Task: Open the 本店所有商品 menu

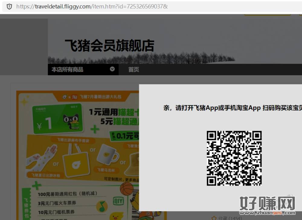Action: click(67, 70)
